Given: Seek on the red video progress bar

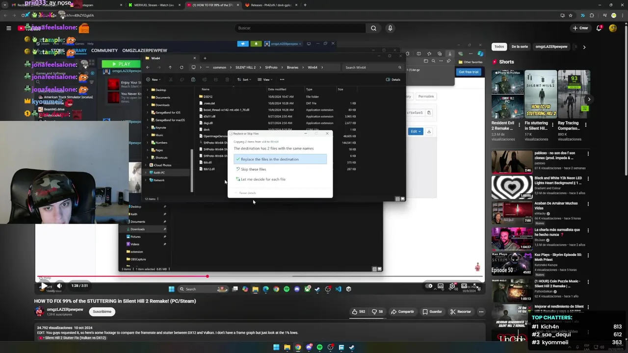Looking at the screenshot, I should [x=259, y=277].
